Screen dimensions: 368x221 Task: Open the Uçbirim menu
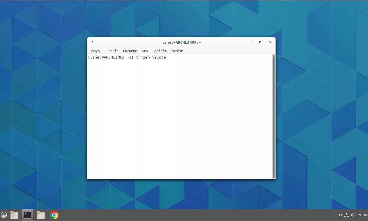[x=159, y=51]
